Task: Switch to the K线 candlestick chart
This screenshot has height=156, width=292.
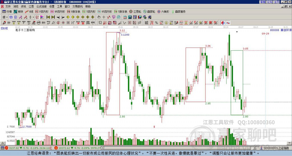Action: coord(29,11)
